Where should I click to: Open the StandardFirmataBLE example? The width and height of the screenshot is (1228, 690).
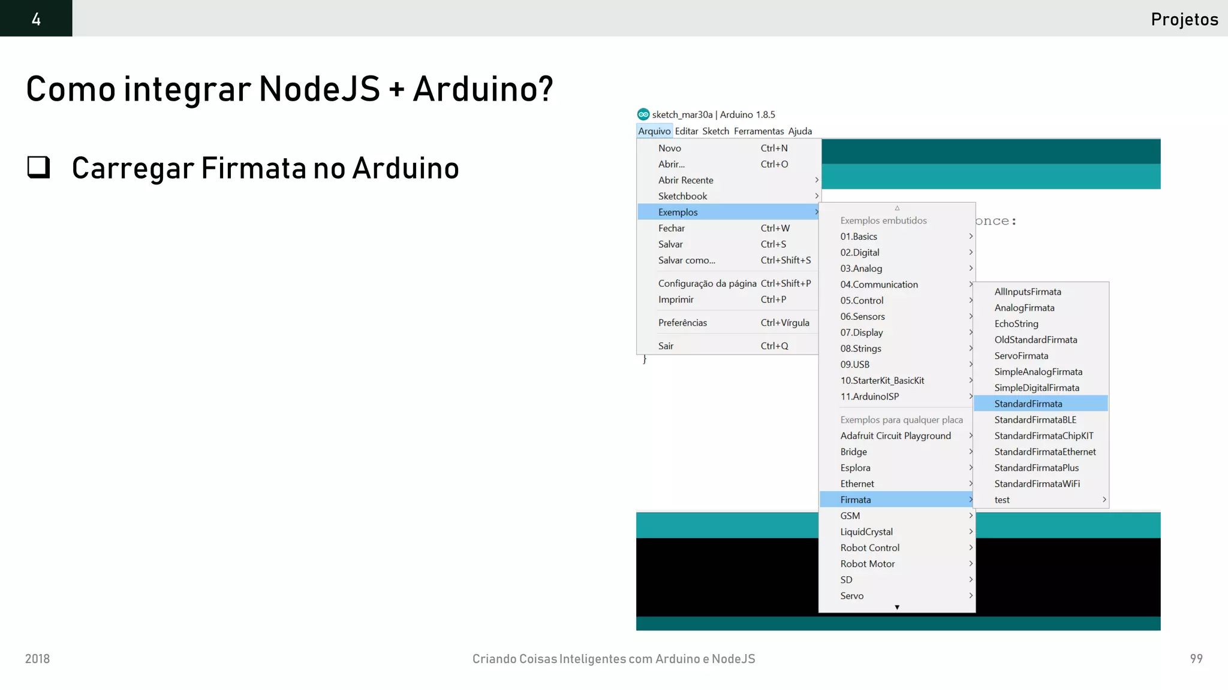click(x=1041, y=420)
